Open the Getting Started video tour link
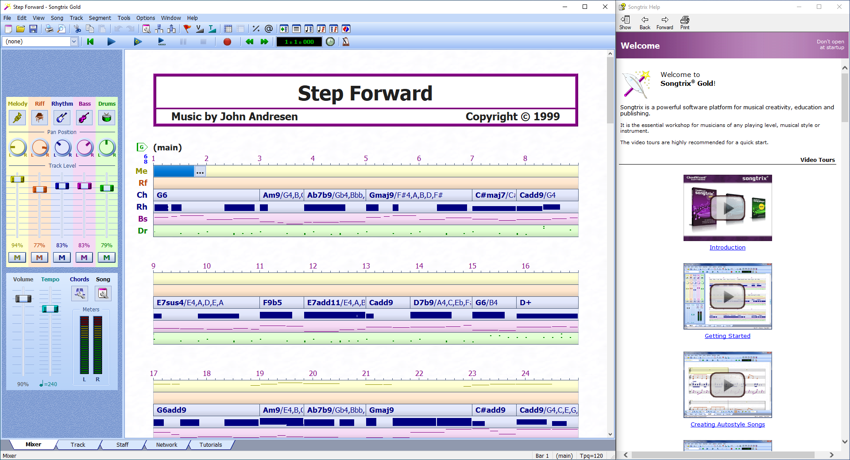Viewport: 850px width, 460px height. pyautogui.click(x=727, y=336)
